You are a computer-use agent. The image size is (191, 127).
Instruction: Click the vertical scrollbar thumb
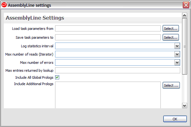coord(185,46)
